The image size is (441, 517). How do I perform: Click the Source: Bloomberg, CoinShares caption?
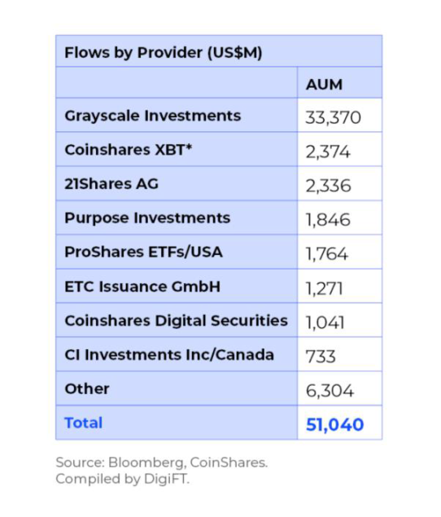pos(161,462)
